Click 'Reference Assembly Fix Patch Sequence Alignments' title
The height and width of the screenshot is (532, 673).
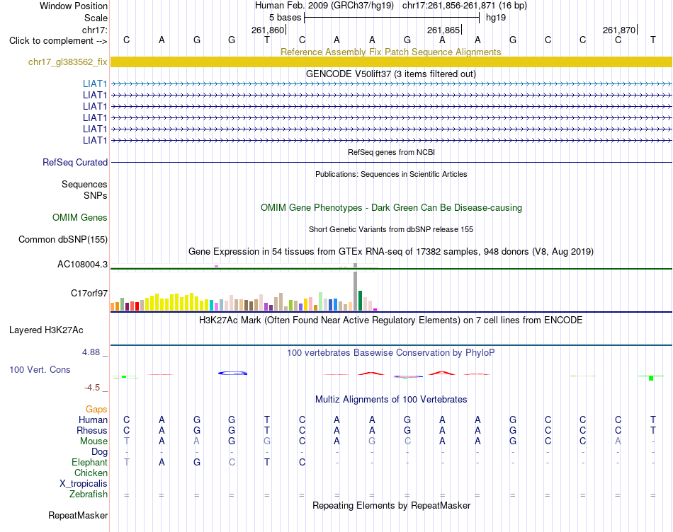pyautogui.click(x=390, y=52)
